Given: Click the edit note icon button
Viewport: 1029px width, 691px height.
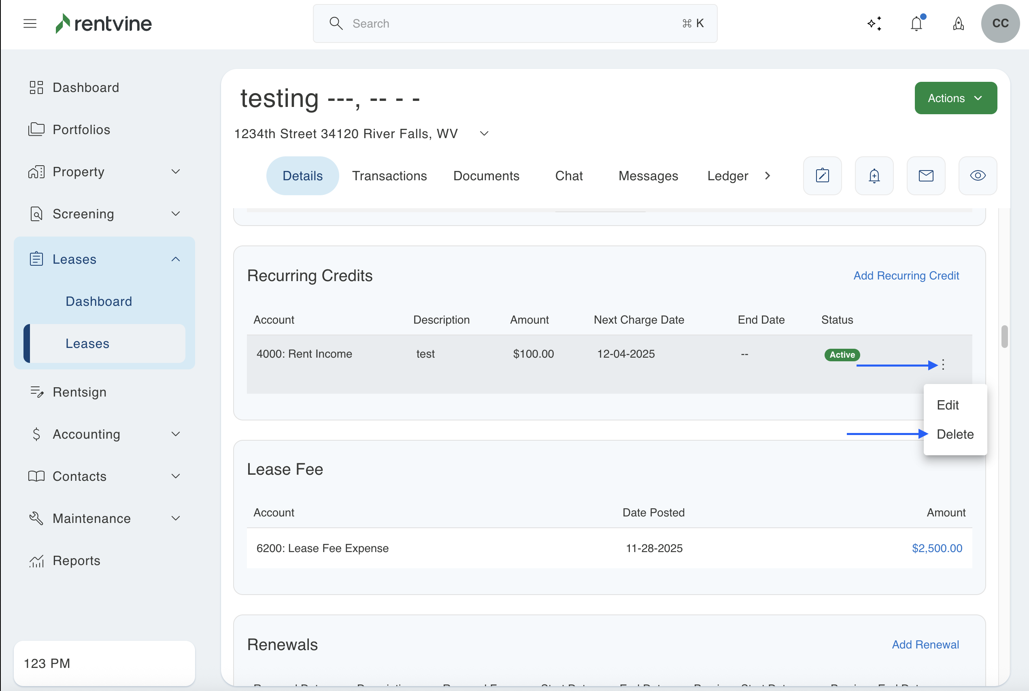Looking at the screenshot, I should (x=822, y=176).
